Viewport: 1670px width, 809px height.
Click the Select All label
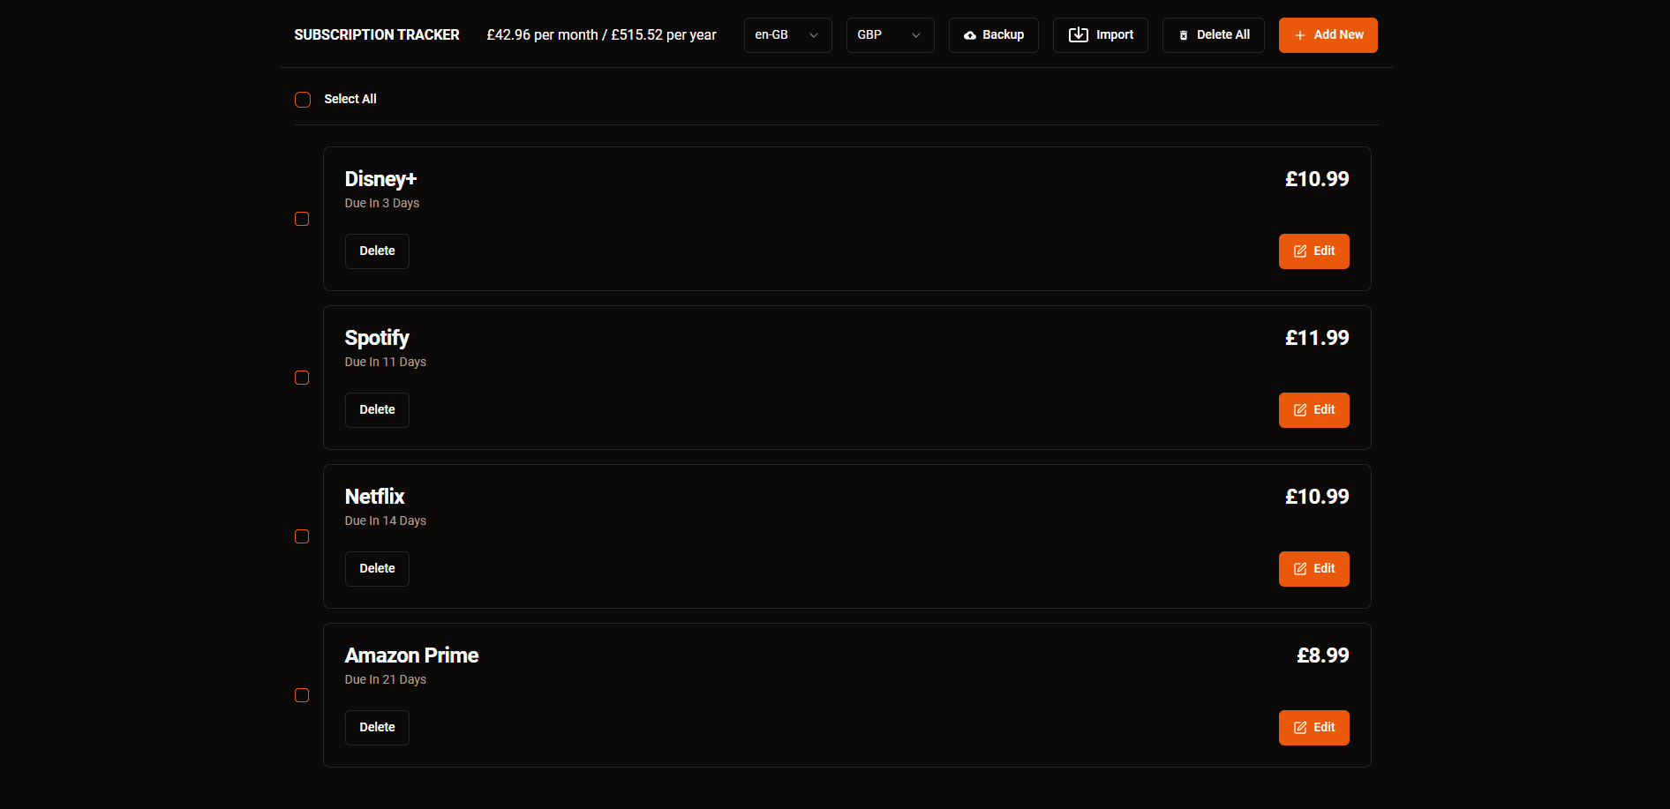pyautogui.click(x=350, y=99)
